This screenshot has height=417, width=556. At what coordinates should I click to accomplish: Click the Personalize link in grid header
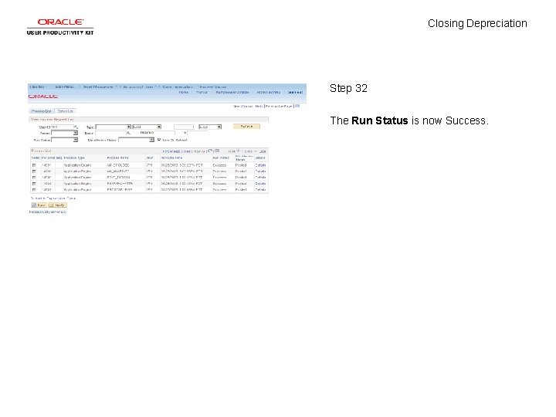[x=171, y=151]
